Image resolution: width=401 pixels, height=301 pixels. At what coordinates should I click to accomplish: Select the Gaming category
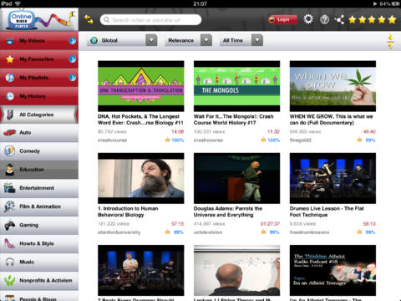click(x=39, y=225)
